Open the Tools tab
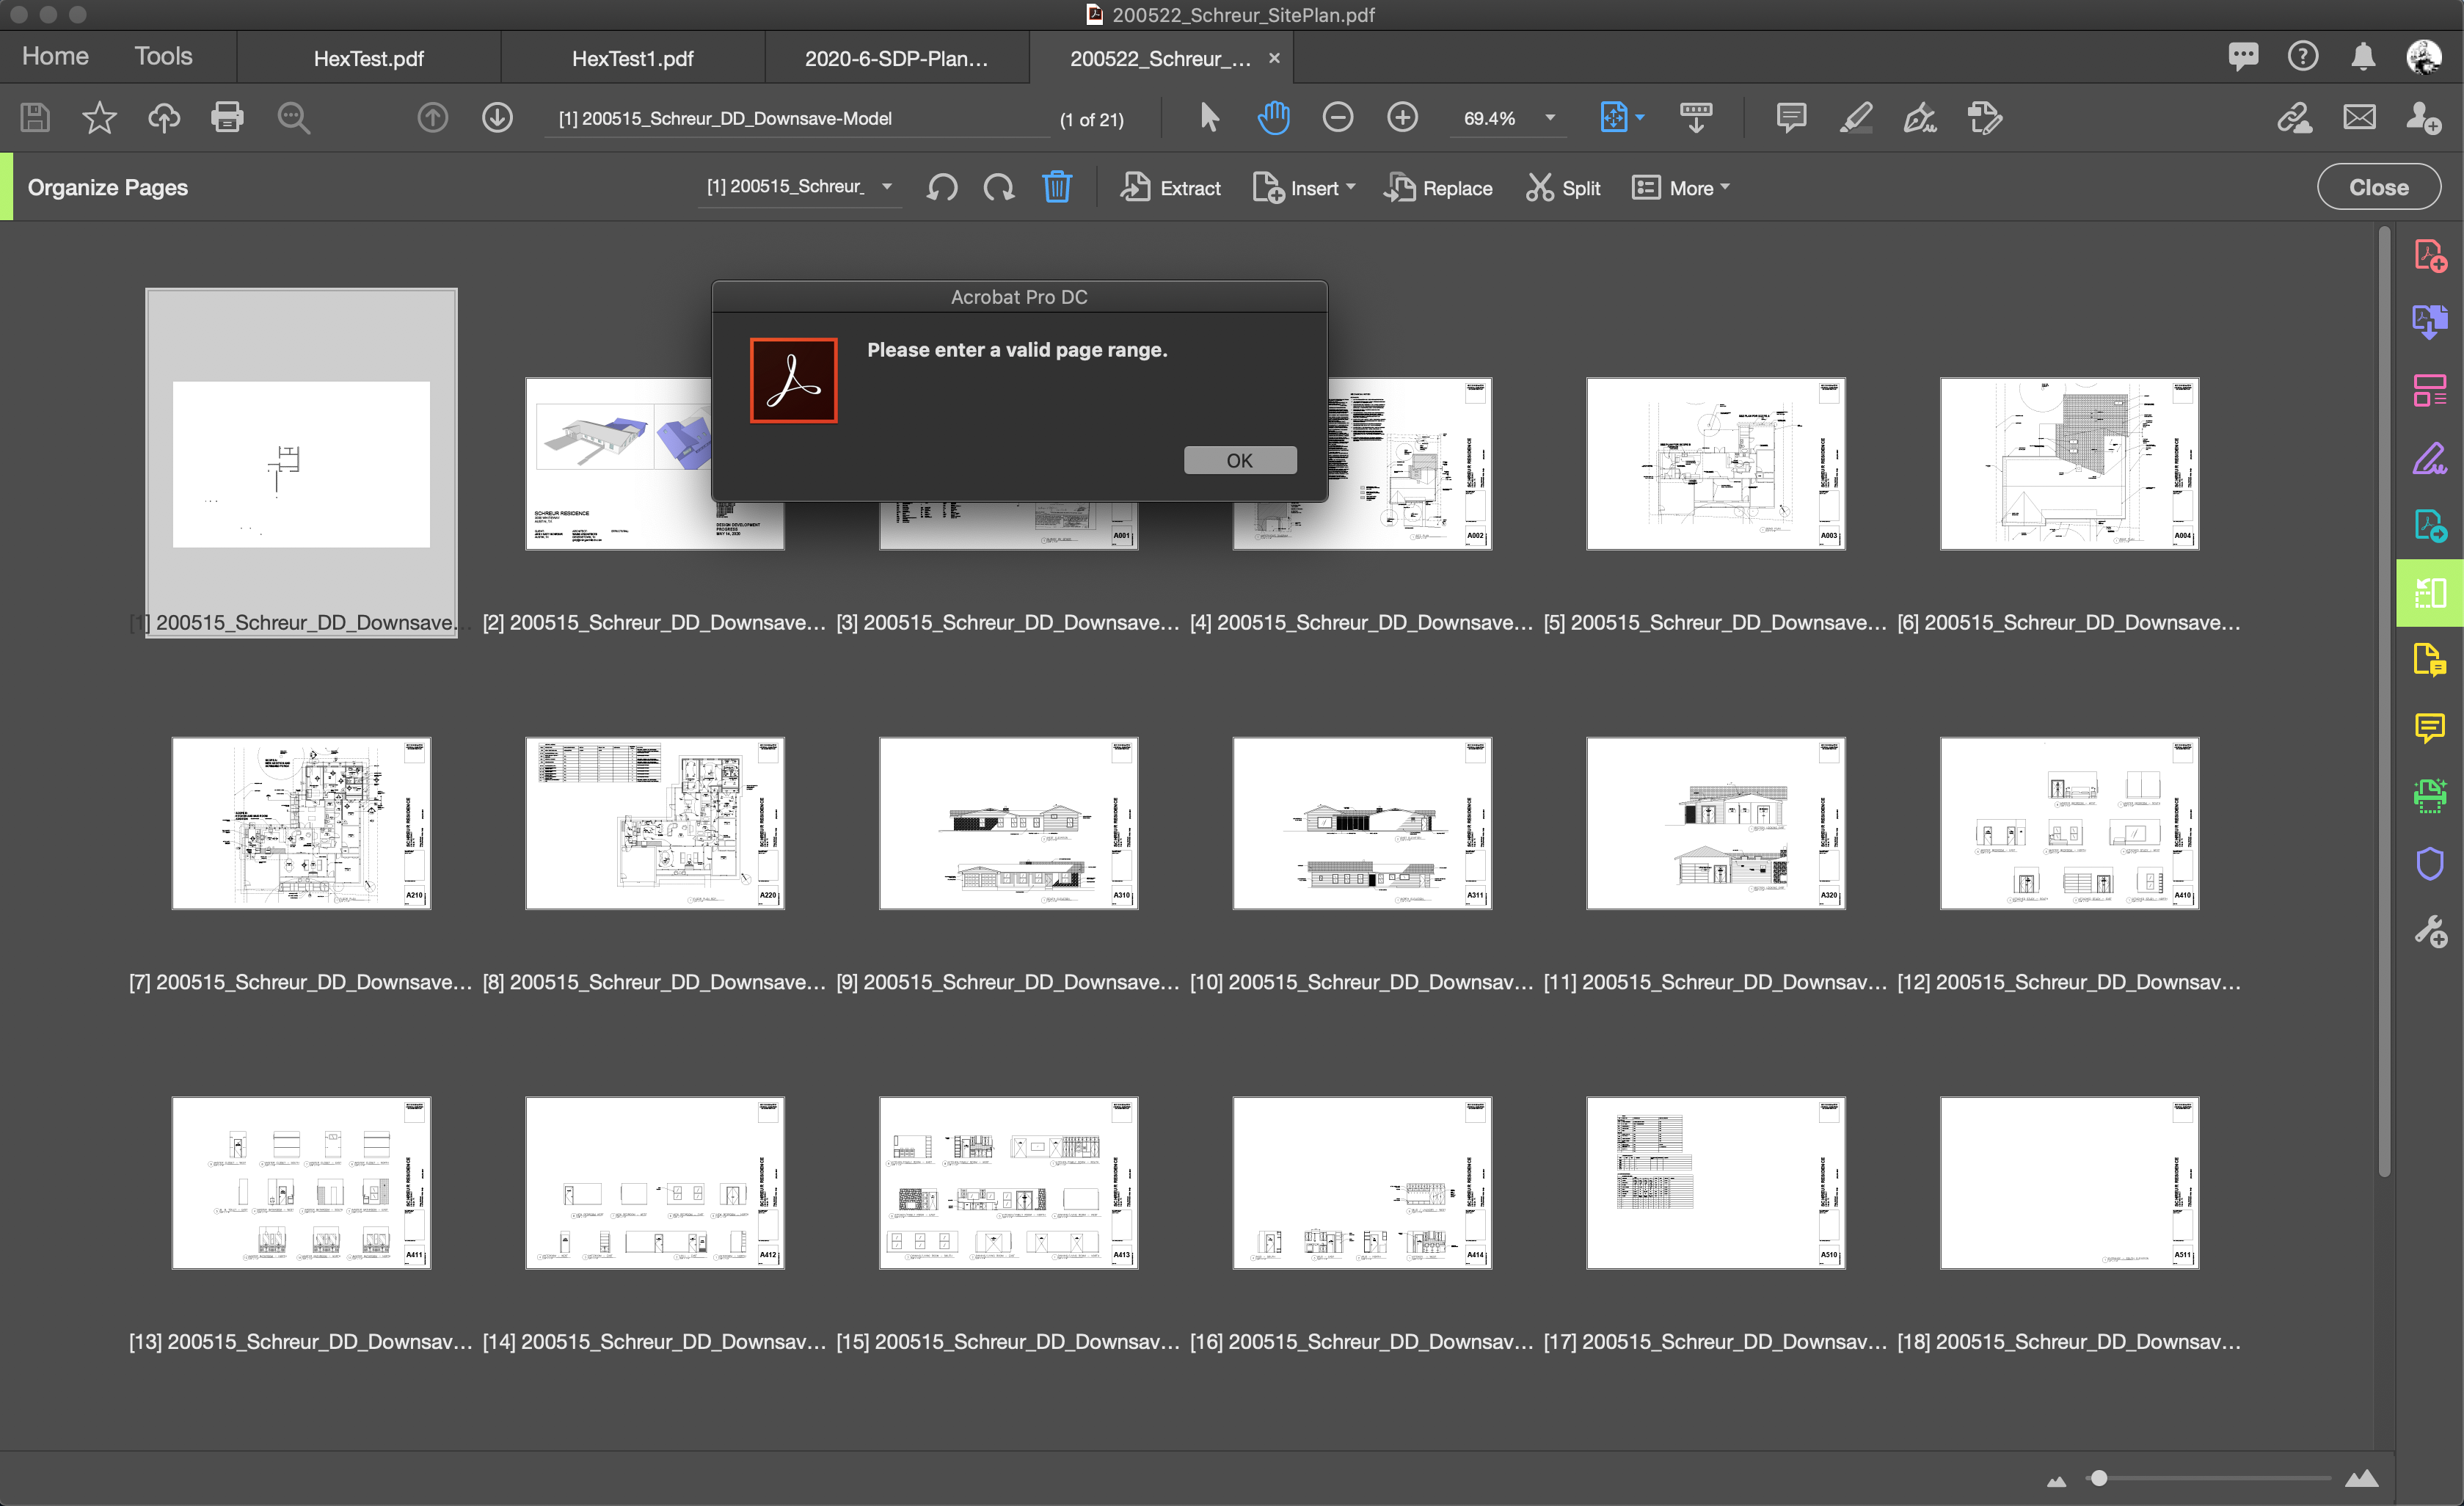The width and height of the screenshot is (2464, 1506). point(163,56)
